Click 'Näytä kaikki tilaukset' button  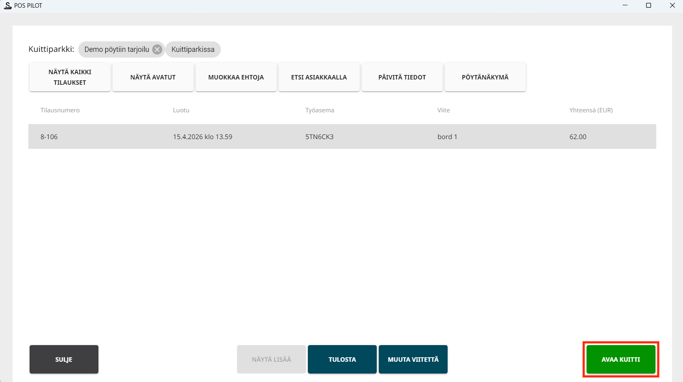pyautogui.click(x=70, y=77)
